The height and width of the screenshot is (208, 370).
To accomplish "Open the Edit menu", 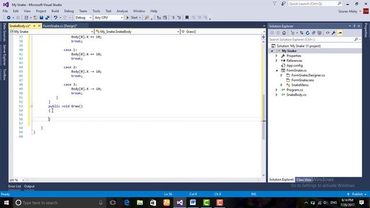I will [16, 11].
